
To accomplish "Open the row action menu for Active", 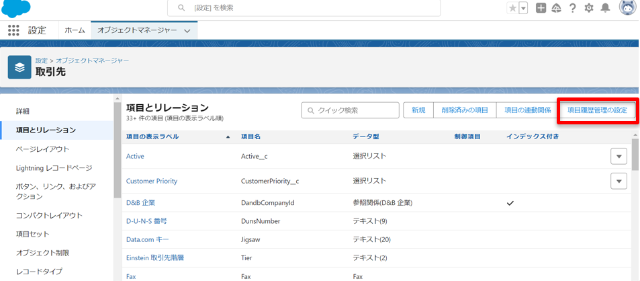I will click(619, 156).
